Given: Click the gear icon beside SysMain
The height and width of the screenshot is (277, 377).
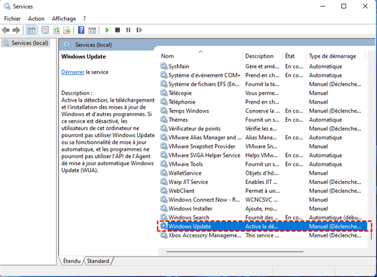Looking at the screenshot, I should (x=164, y=66).
